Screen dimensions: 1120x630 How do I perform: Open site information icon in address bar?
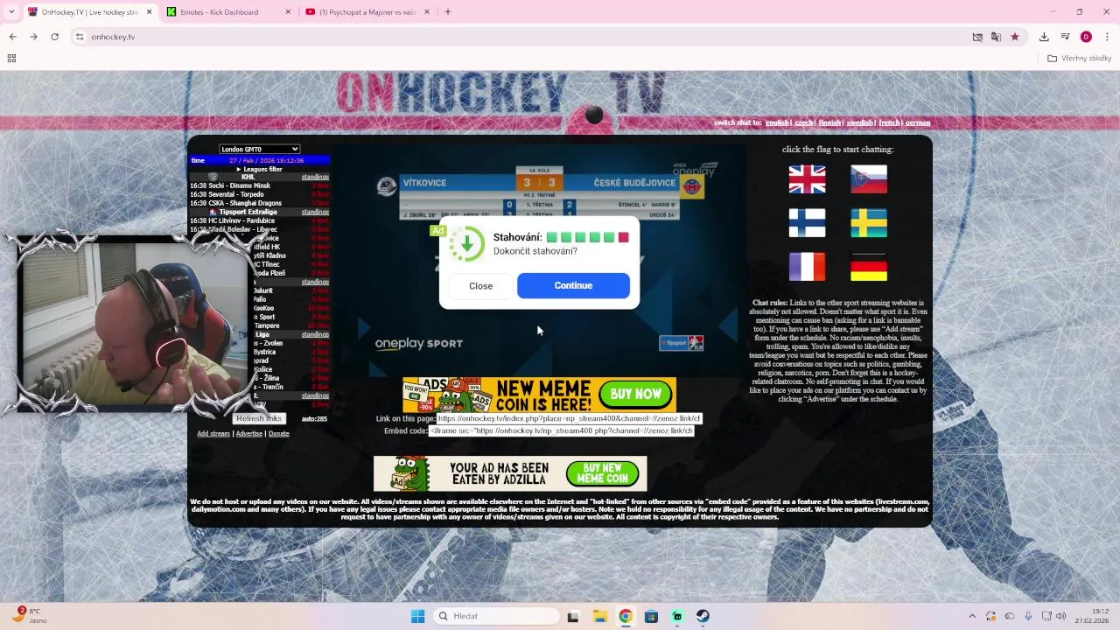[80, 37]
